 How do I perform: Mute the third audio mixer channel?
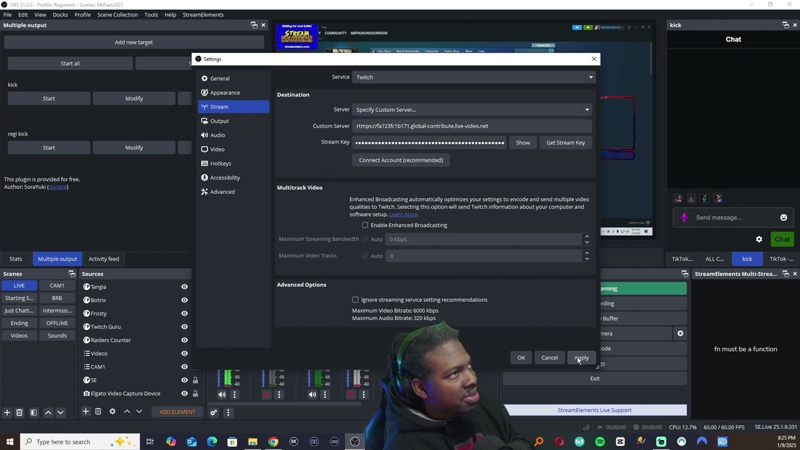[312, 394]
